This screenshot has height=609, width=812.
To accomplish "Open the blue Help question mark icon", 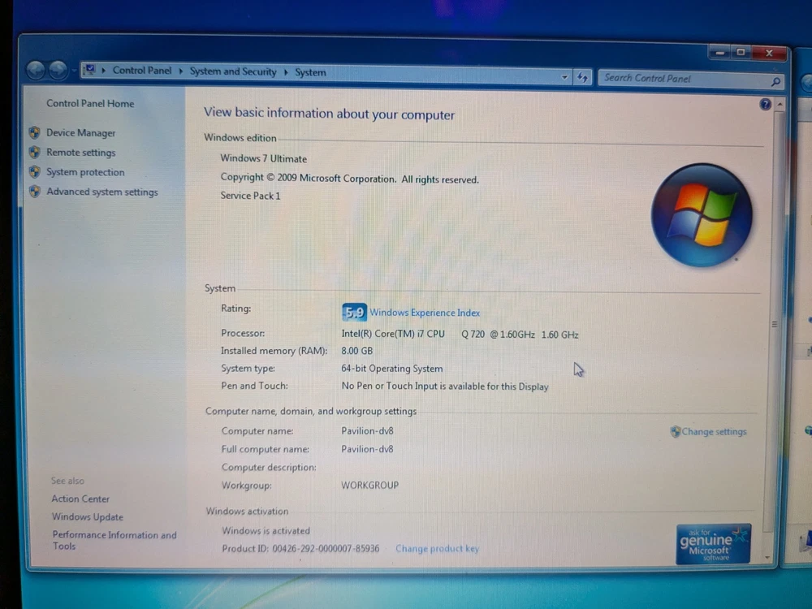I will 765,105.
